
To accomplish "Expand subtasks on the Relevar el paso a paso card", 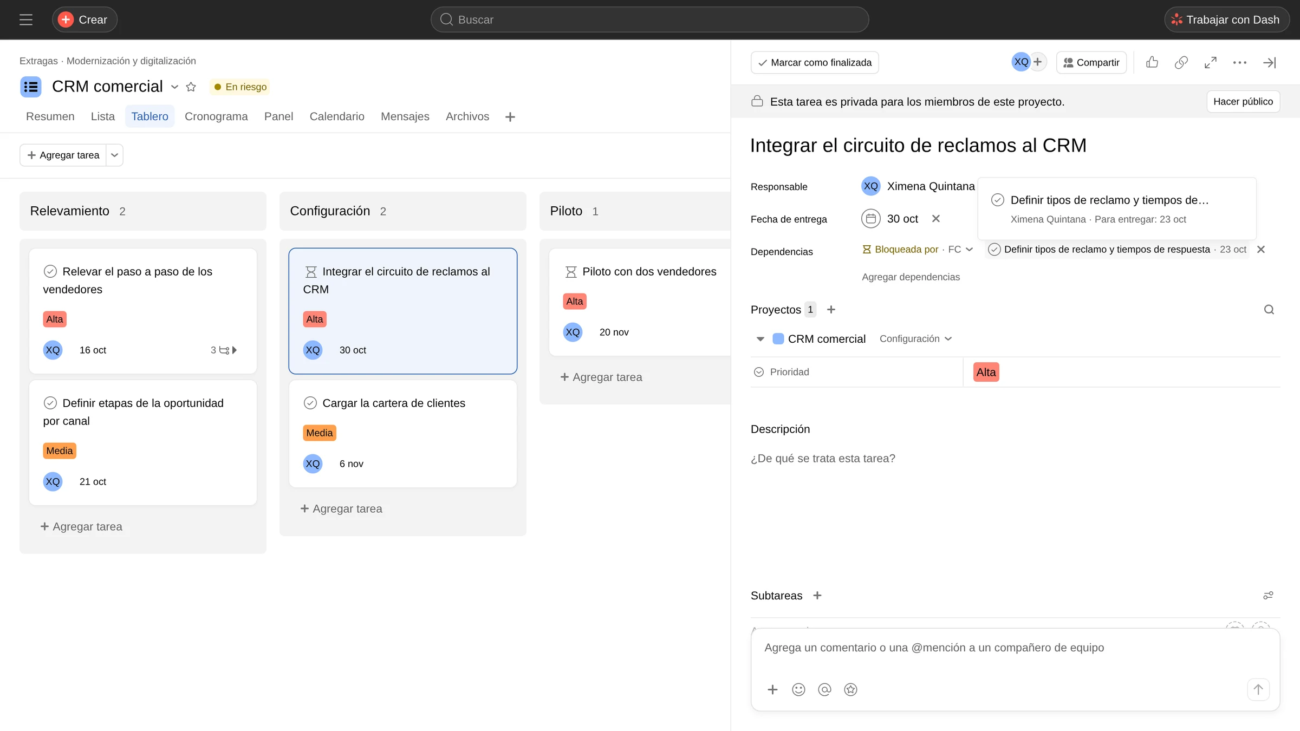I will click(224, 350).
